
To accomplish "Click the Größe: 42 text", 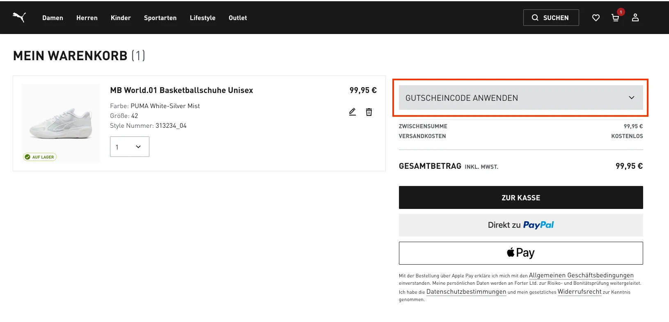I will point(124,116).
